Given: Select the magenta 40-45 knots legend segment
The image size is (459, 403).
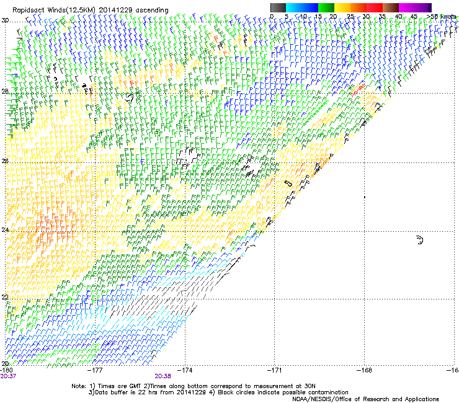Looking at the screenshot, I should coord(407,7).
